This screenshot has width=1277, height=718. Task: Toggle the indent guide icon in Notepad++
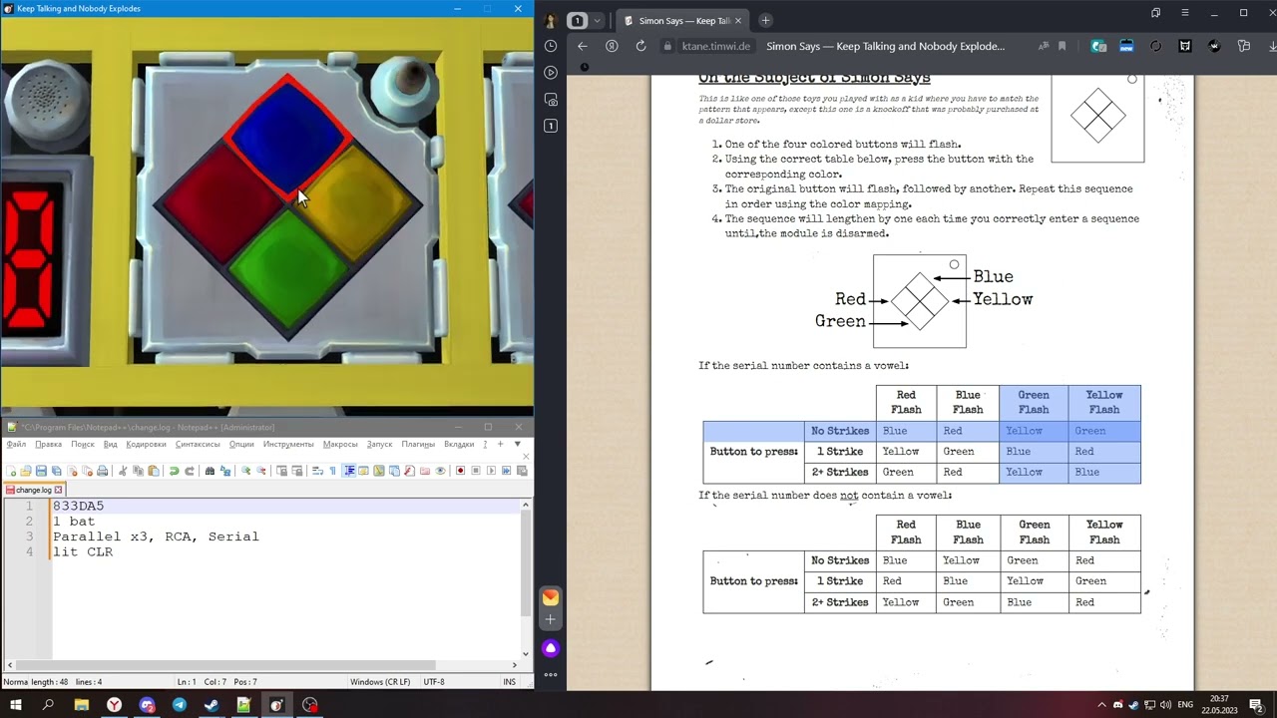(349, 471)
